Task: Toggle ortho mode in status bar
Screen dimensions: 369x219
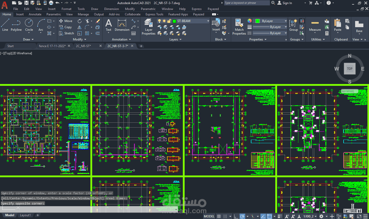Action: click(236, 216)
